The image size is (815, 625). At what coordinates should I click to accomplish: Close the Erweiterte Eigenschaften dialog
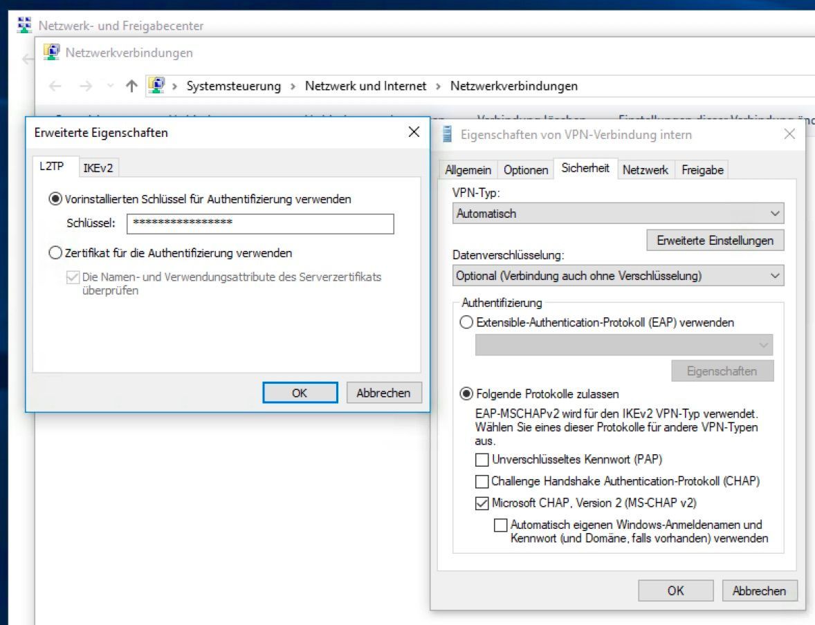click(414, 132)
